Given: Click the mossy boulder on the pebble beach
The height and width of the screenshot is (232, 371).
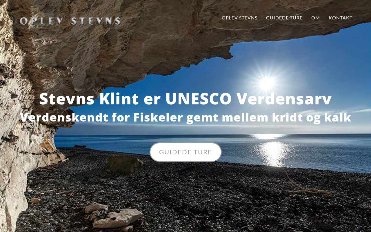Looking at the screenshot, I should (x=125, y=164).
